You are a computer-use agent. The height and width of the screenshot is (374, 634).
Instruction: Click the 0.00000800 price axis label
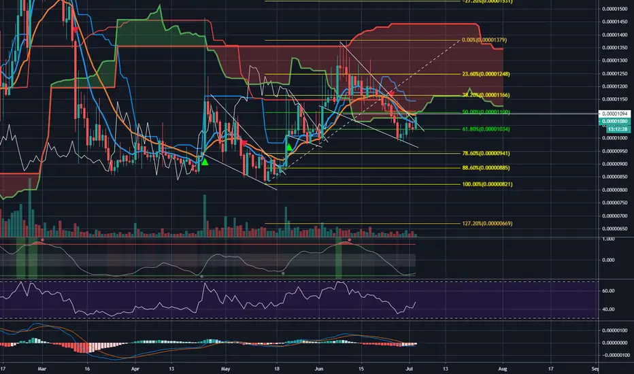tap(614, 190)
